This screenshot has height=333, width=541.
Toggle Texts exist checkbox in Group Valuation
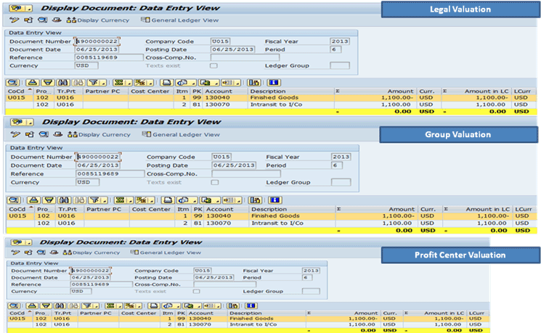[x=214, y=182]
